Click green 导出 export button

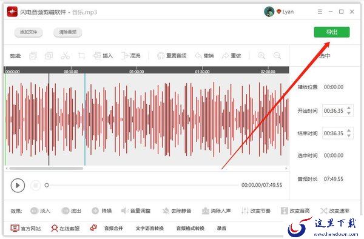[x=332, y=32]
